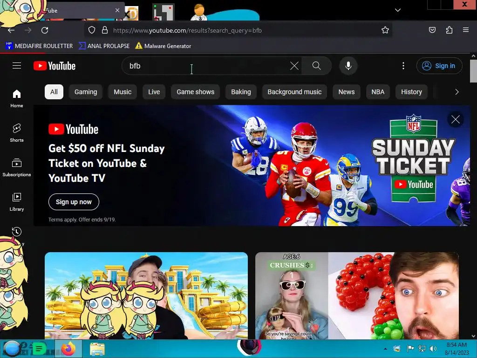Click the Sign in button

(439, 66)
